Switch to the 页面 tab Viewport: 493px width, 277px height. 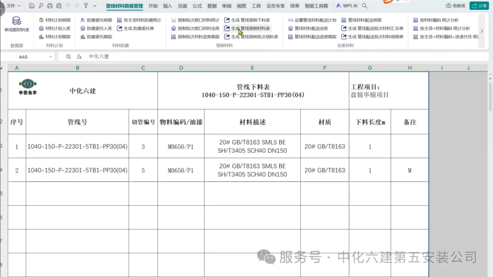(182, 5)
